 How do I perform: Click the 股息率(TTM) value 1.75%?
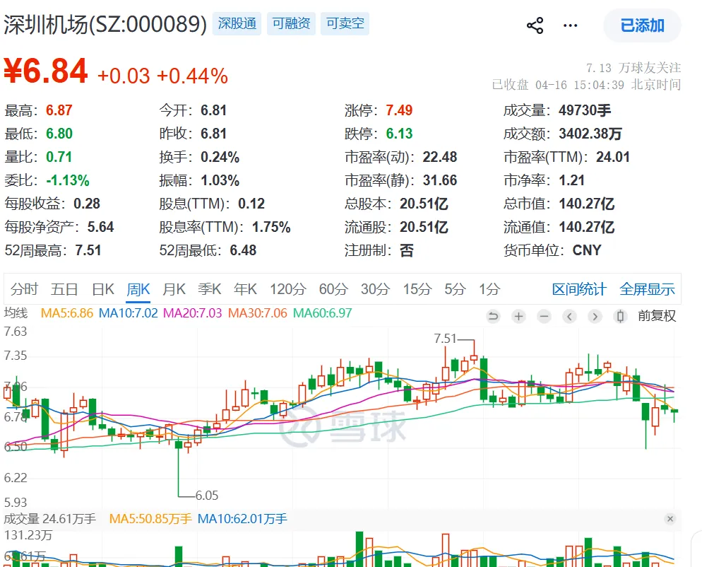point(271,227)
